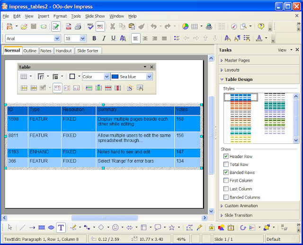Open the Tasks View dropdown menu
Screen dimensions: 303x245
pos(285,50)
